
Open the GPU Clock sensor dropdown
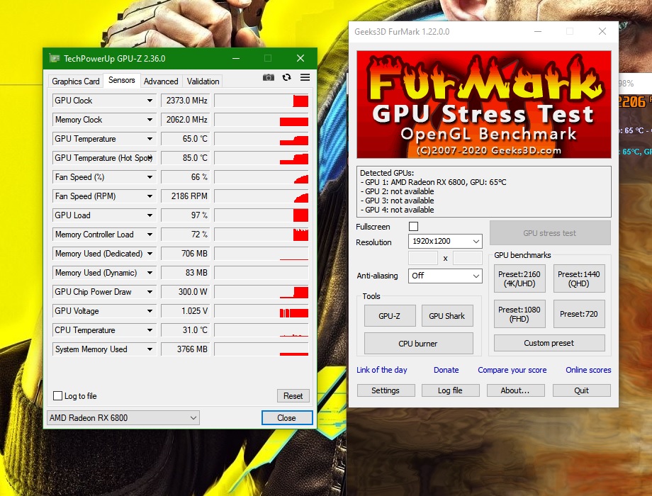click(103, 100)
